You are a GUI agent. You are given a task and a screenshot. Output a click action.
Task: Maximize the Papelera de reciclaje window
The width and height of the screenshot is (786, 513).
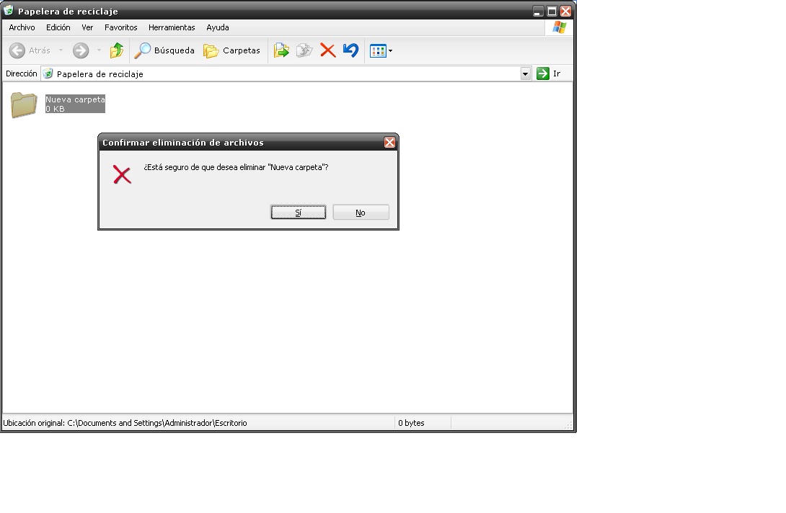click(552, 11)
